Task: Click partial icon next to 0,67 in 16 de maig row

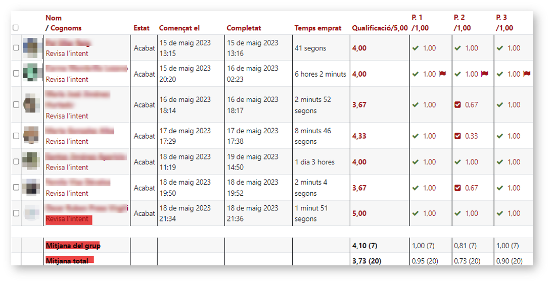Action: tap(458, 105)
